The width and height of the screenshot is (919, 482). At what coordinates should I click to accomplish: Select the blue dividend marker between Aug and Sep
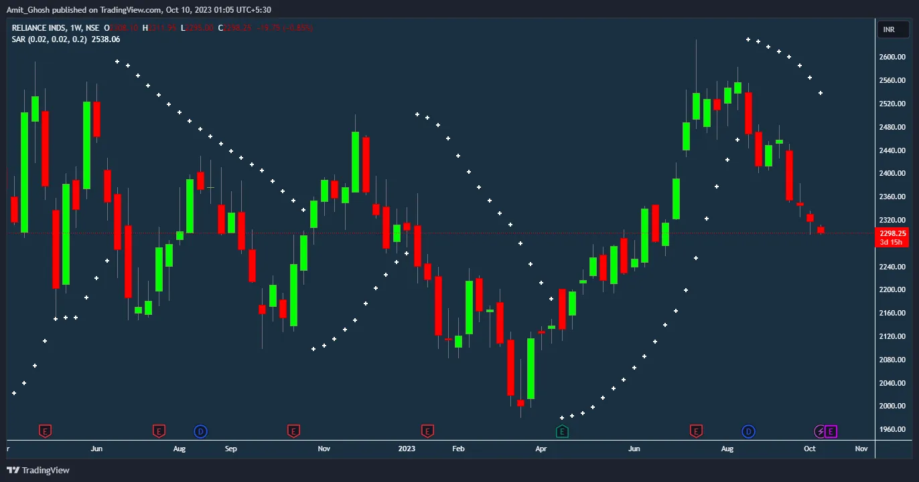[200, 431]
